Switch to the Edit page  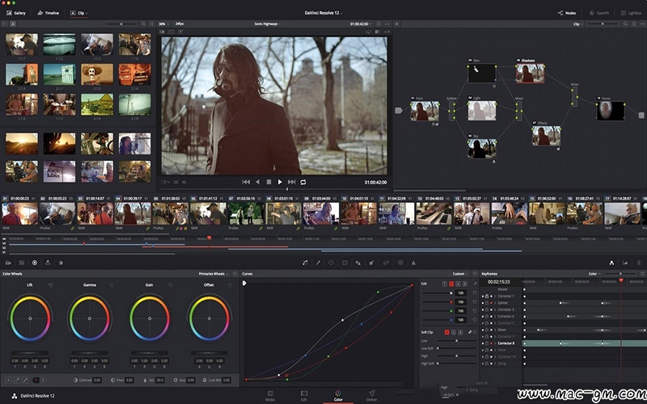coord(304,396)
